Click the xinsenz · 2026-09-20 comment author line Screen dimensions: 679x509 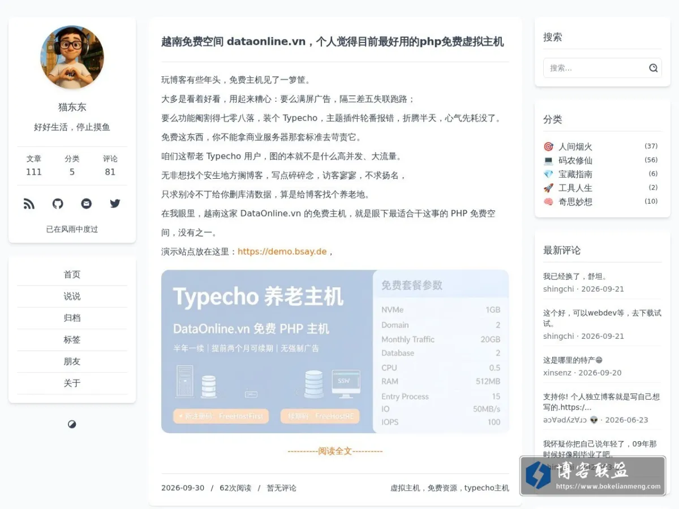click(x=582, y=373)
